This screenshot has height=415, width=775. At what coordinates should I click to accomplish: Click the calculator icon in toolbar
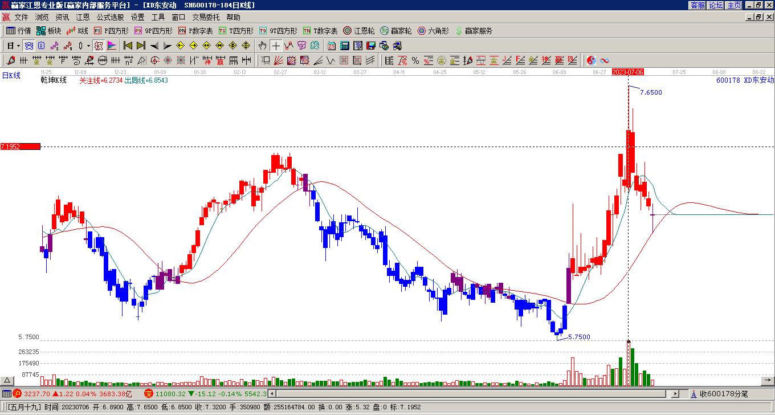tap(345, 46)
